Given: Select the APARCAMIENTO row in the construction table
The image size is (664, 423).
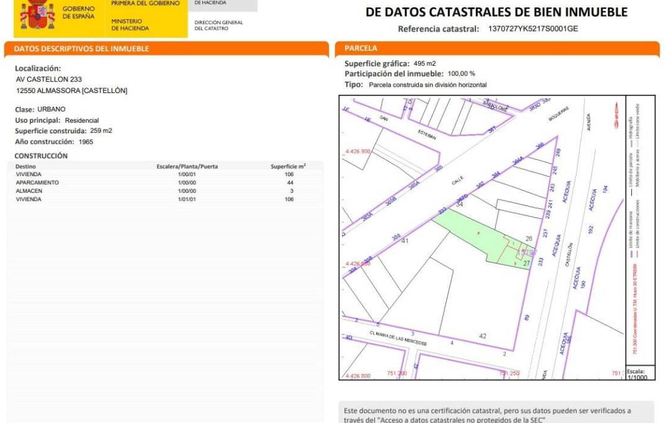Looking at the screenshot, I should 37,183.
